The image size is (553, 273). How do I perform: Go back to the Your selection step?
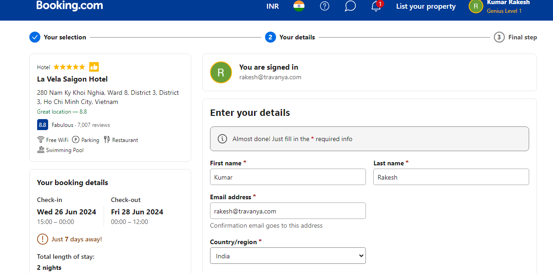point(65,37)
